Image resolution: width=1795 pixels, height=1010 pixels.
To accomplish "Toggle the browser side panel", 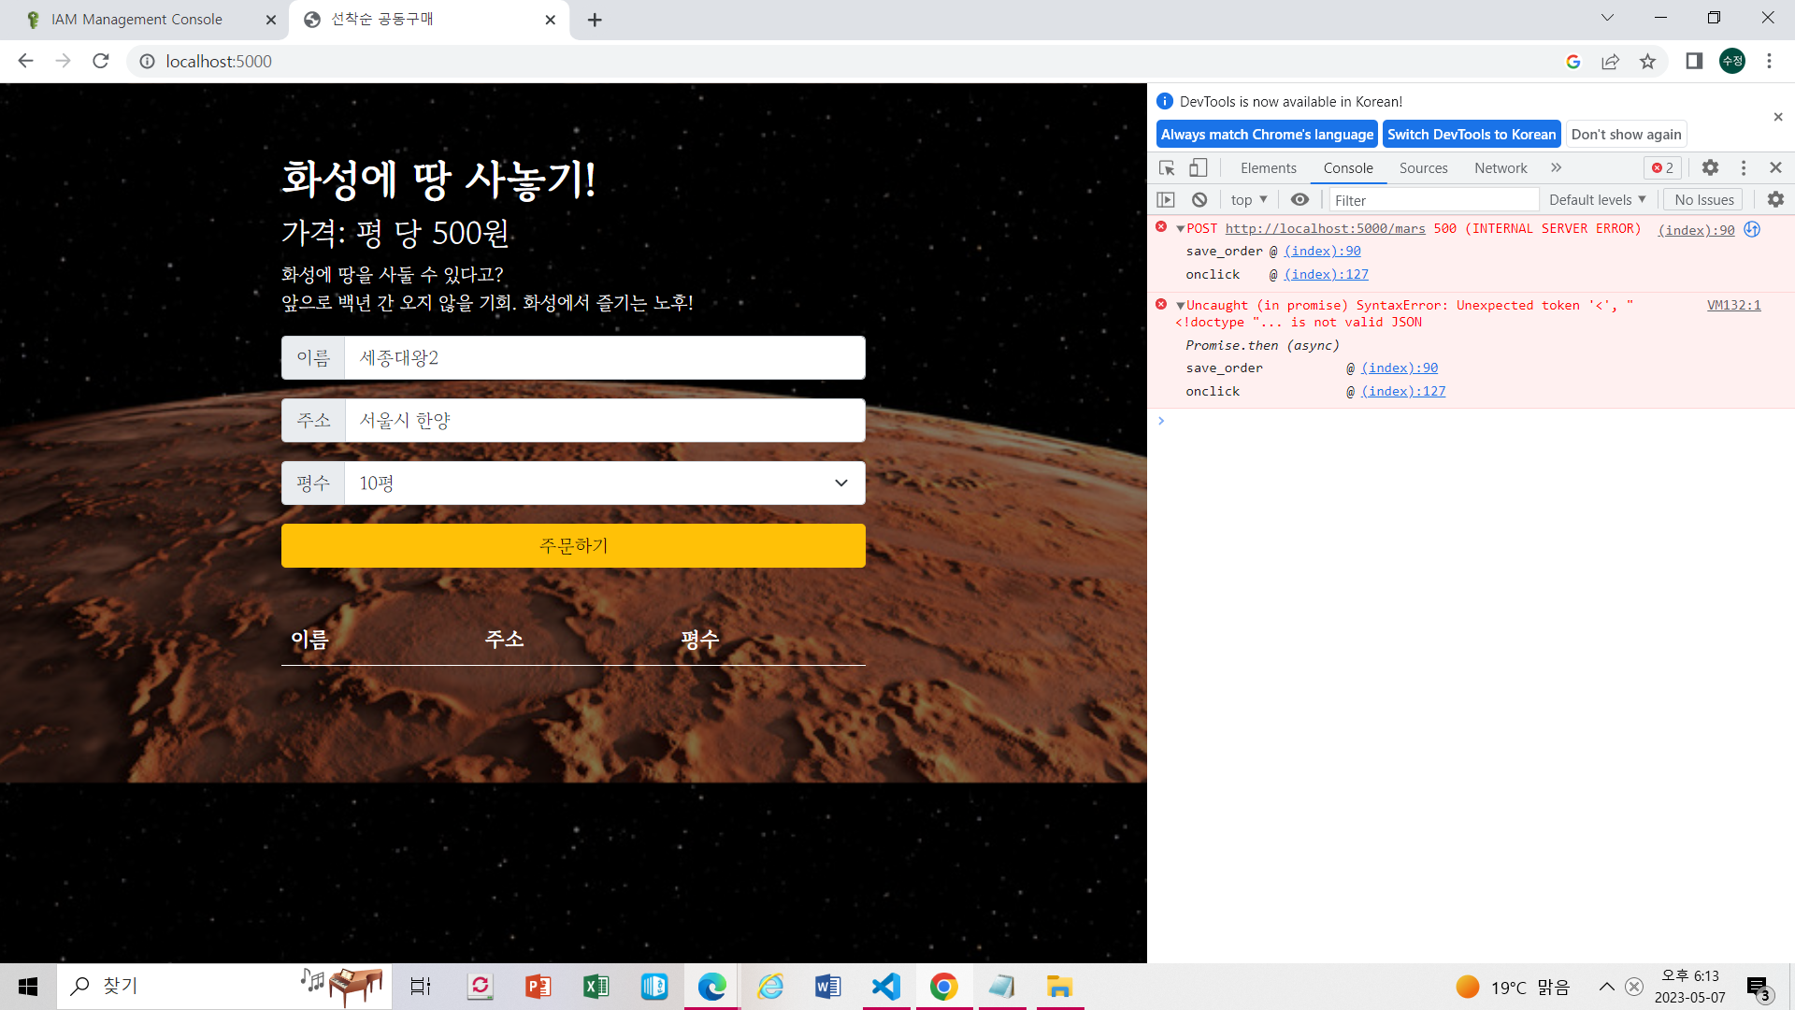I will click(x=1694, y=62).
